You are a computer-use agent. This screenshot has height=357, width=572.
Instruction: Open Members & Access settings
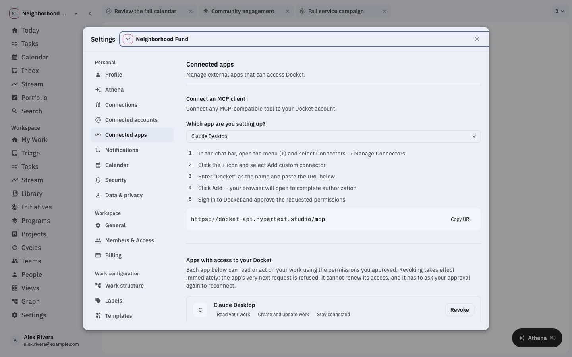132,240
